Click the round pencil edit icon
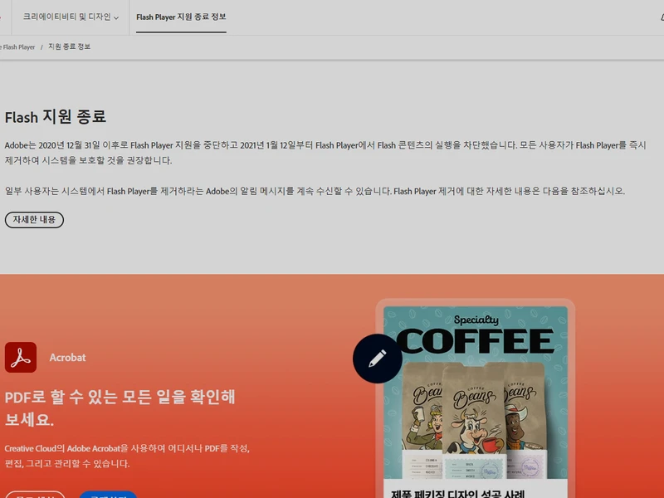The width and height of the screenshot is (664, 498). click(x=378, y=359)
